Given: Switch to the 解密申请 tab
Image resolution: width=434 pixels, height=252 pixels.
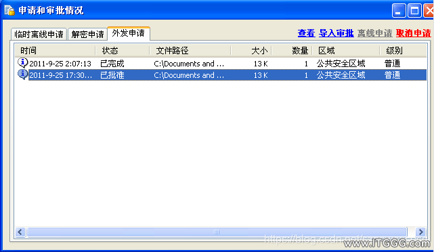Looking at the screenshot, I should (x=87, y=34).
